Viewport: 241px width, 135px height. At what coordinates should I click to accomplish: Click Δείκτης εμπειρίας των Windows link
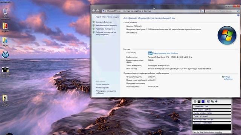coord(165,53)
